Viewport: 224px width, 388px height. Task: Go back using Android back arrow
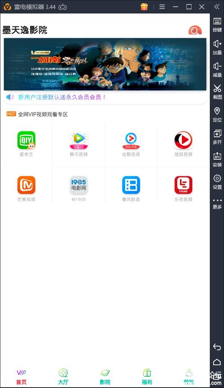pos(217,347)
